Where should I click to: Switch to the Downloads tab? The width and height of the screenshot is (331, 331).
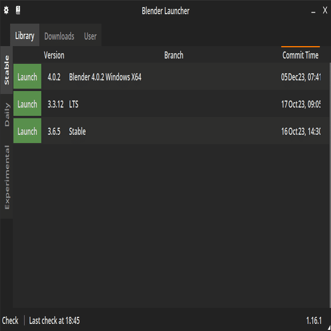pyautogui.click(x=59, y=36)
